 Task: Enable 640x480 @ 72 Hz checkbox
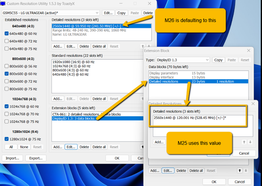tap(7, 41)
